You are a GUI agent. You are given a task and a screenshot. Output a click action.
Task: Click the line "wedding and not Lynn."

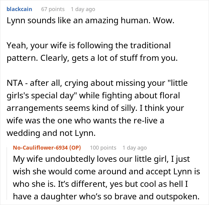[51, 133]
